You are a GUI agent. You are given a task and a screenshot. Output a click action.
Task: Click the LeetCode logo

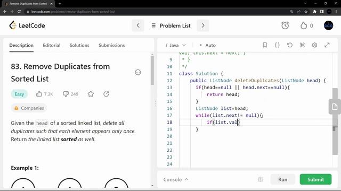[x=27, y=25]
